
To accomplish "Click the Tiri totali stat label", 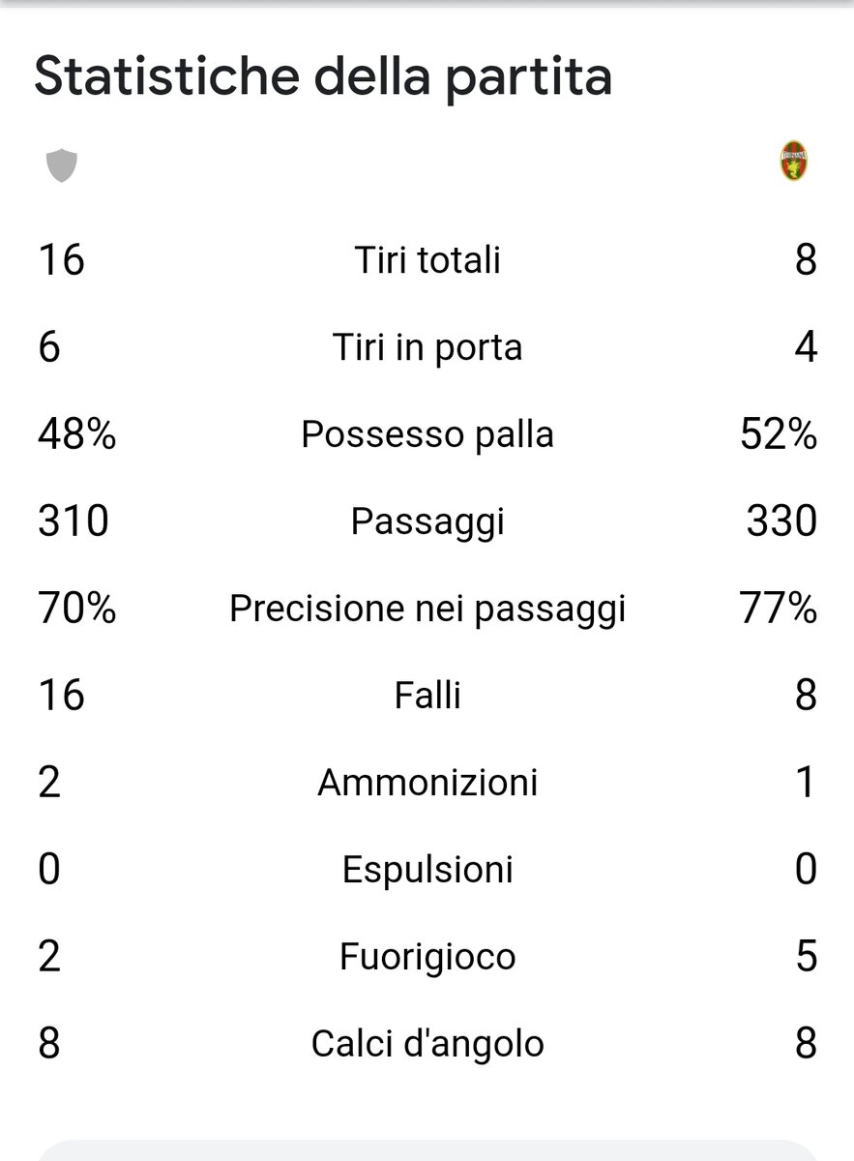I will [x=427, y=260].
